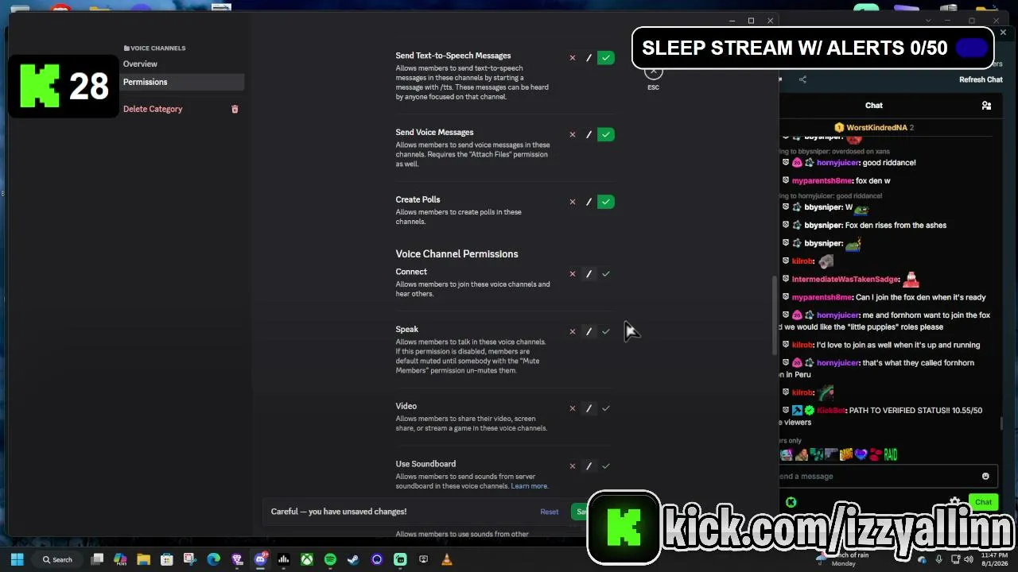Open the soundboard Learn more link

[x=529, y=486]
